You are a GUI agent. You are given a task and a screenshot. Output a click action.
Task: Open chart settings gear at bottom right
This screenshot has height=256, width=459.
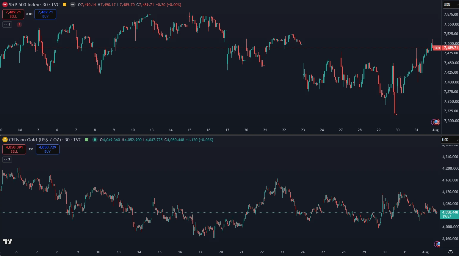pos(450,252)
